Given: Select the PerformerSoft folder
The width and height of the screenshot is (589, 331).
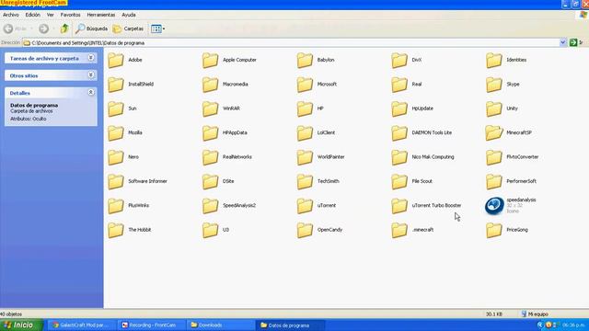Looking at the screenshot, I should click(512, 181).
